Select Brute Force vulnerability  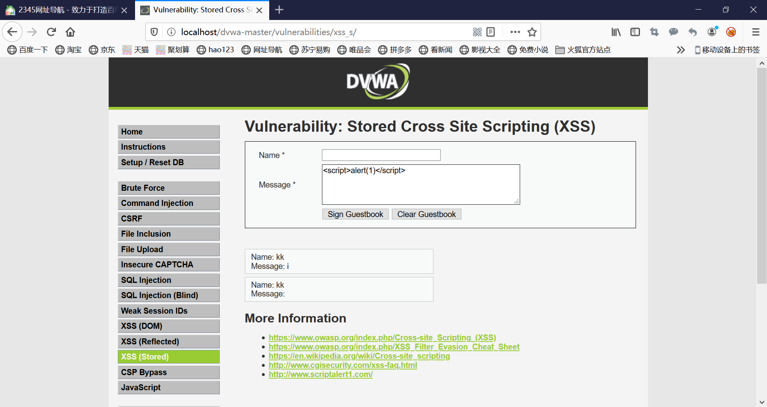[x=169, y=188]
